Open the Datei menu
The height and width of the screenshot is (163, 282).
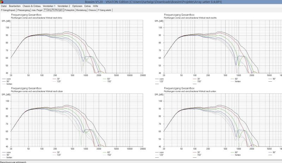tap(4, 6)
